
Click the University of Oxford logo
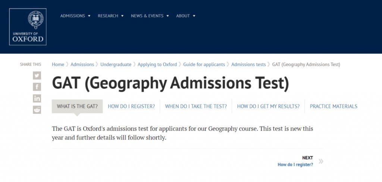(x=28, y=27)
